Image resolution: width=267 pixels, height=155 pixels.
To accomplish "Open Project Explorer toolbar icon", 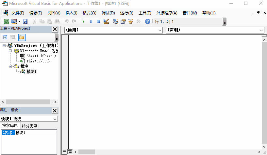I will [116, 21].
